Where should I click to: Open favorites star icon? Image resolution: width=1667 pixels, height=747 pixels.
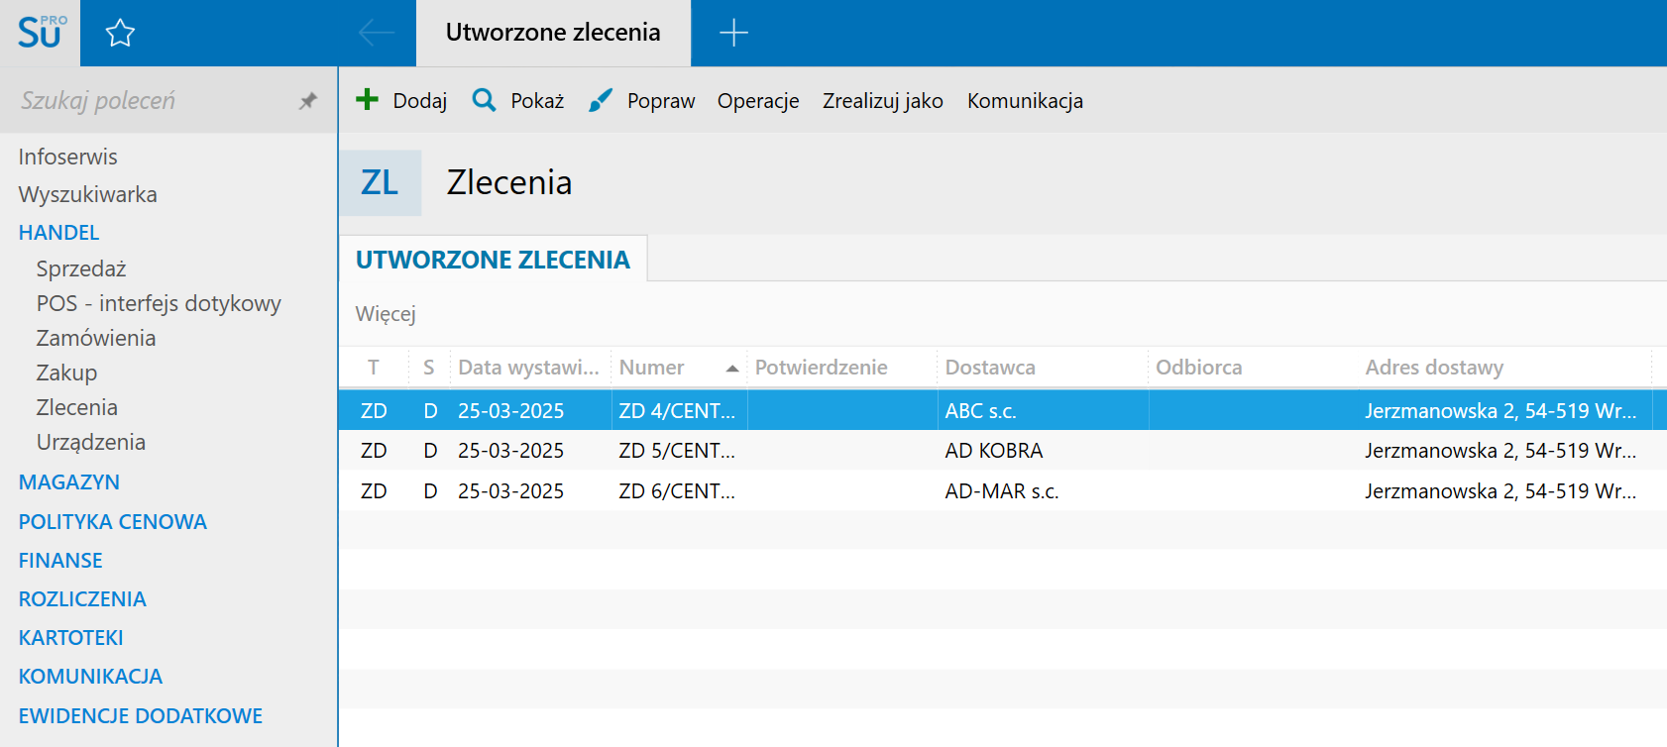click(x=120, y=33)
